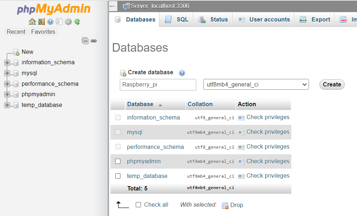Viewport: 357px width, 216px height.
Task: Click the log out door icon
Action: [x=41, y=22]
